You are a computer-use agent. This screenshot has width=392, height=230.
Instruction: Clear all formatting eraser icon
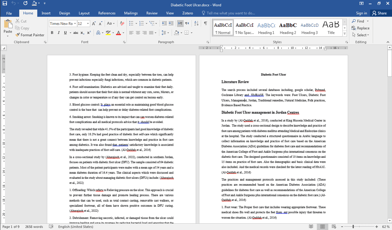[x=122, y=23]
